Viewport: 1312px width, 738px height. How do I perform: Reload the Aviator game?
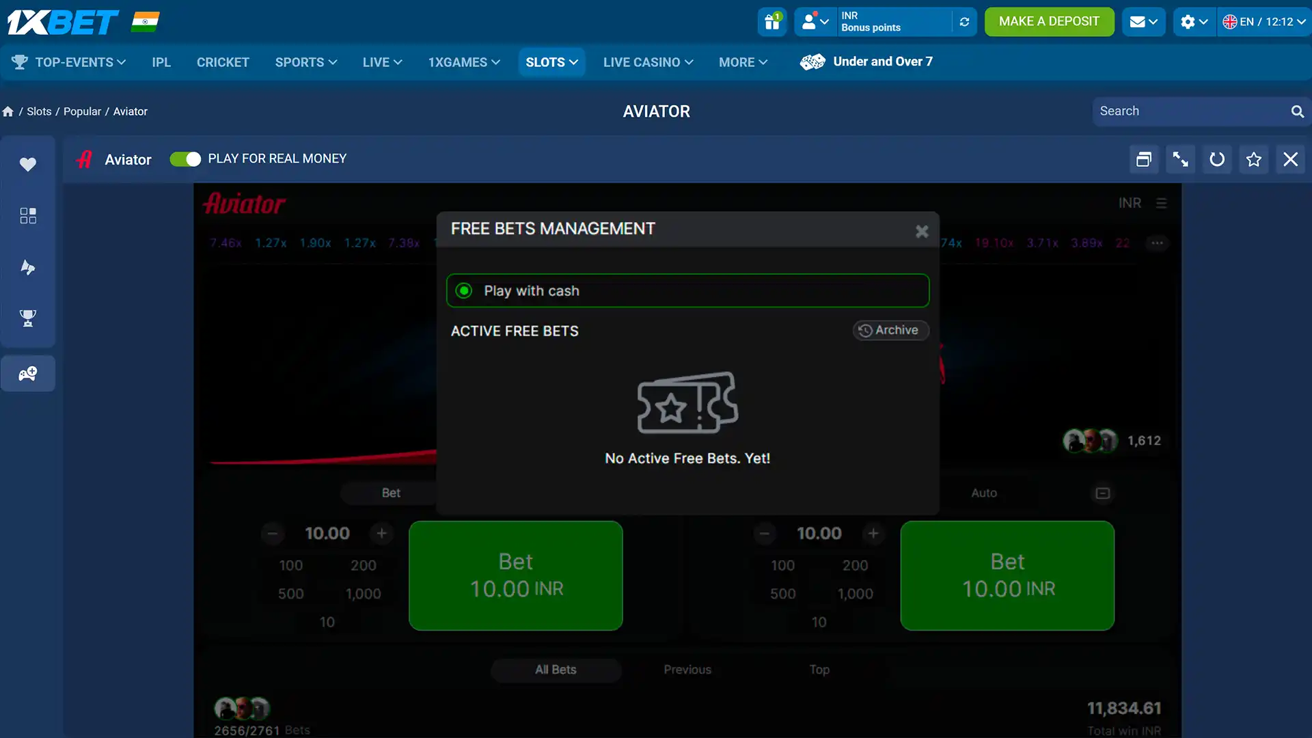pos(1217,159)
